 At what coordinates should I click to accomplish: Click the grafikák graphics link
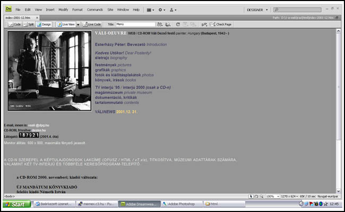[x=110, y=70]
